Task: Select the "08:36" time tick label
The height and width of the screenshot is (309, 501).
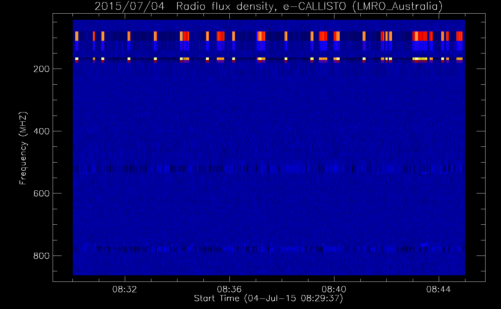Action: [229, 290]
